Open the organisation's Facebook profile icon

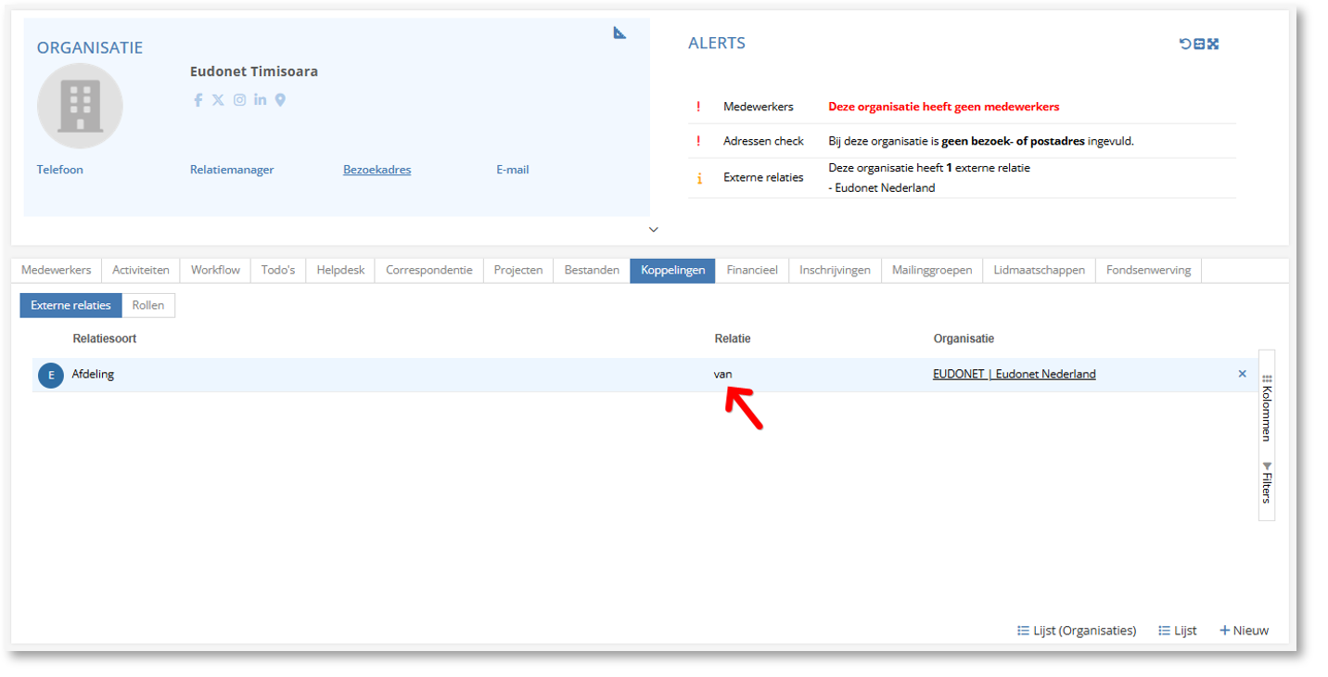198,100
